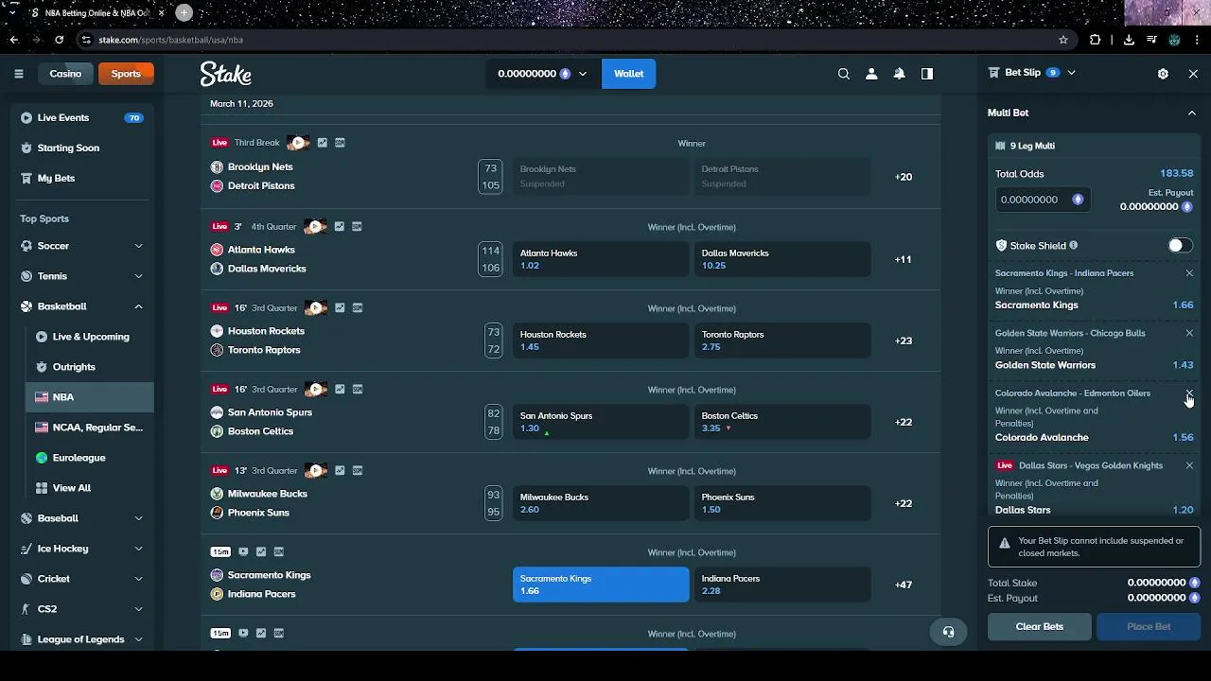Open browser extensions puzzle icon
The image size is (1211, 681).
click(1096, 40)
